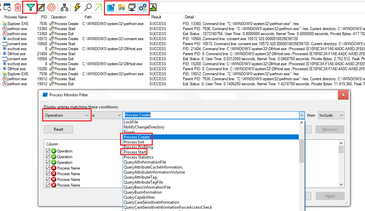Viewport: 365px width, 211px height.
Task: Click the DllHost.exe icon in PID 21404 row
Action: (x=5, y=54)
